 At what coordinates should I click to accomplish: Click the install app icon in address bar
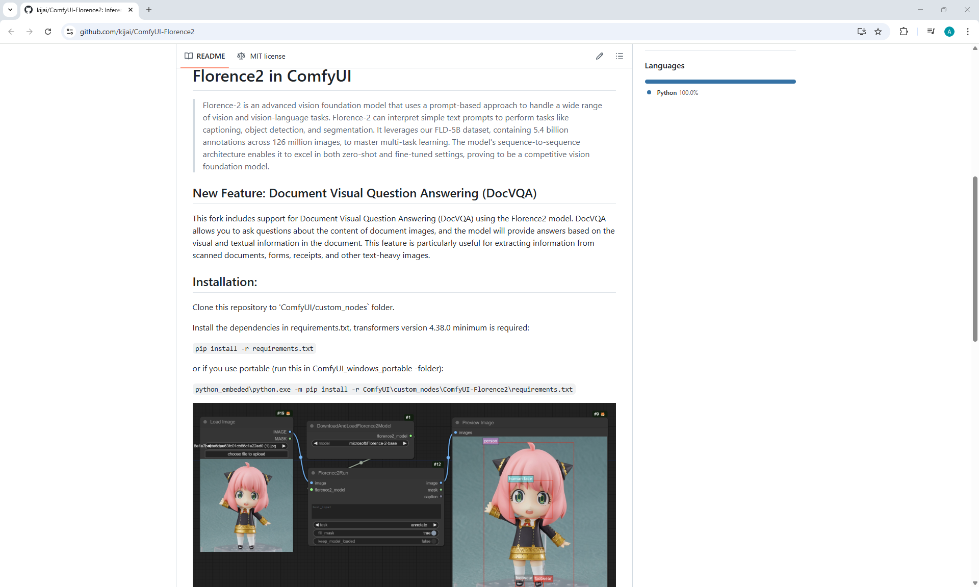pos(861,32)
